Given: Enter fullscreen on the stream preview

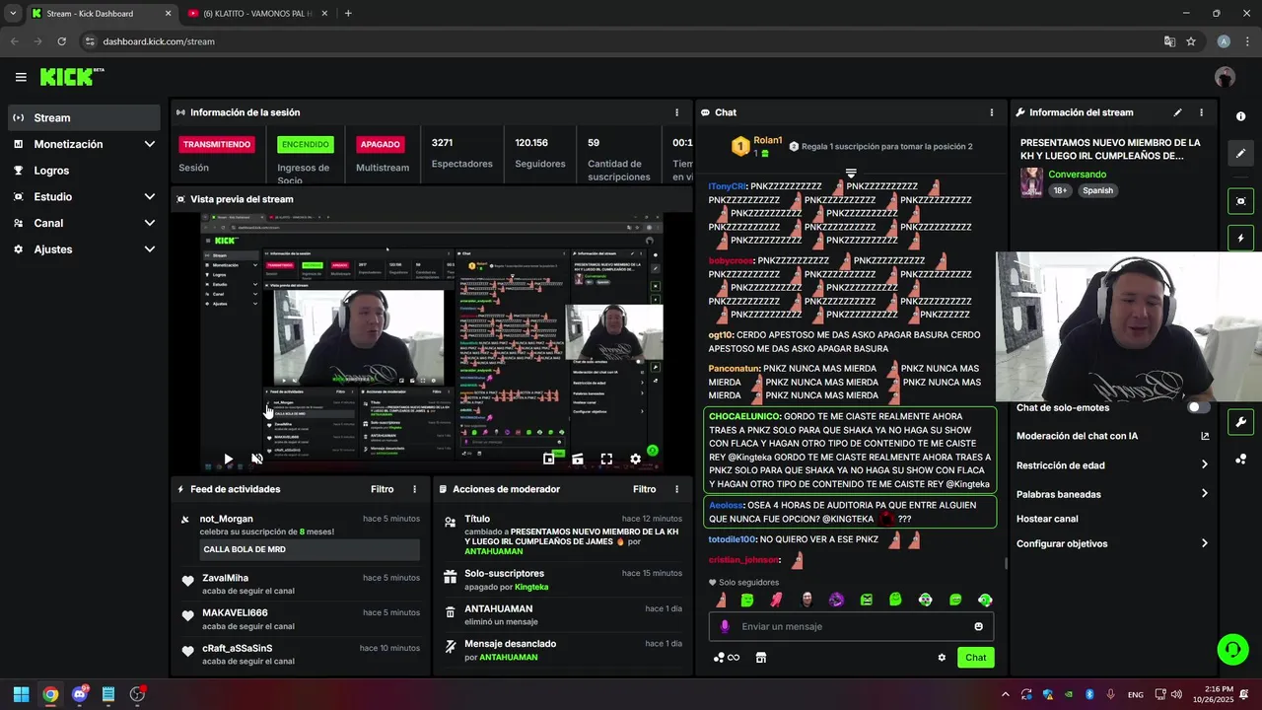Looking at the screenshot, I should tap(606, 459).
